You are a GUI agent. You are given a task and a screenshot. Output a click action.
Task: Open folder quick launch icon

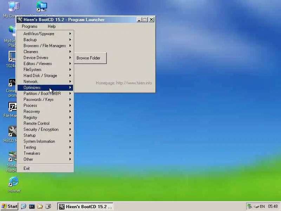tap(40, 206)
